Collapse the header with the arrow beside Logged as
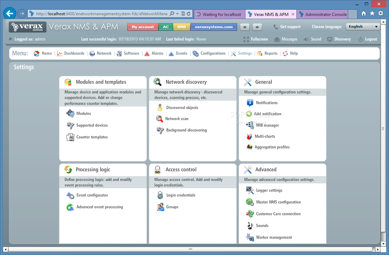The image size is (389, 255). click(10, 39)
